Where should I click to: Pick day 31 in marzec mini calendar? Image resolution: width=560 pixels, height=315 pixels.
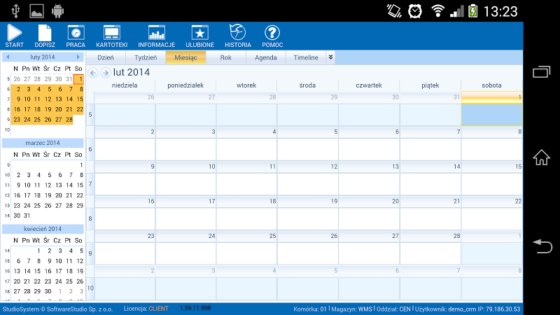tap(27, 216)
